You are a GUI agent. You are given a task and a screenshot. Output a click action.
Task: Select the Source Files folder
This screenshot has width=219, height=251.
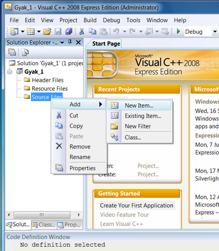(x=47, y=96)
